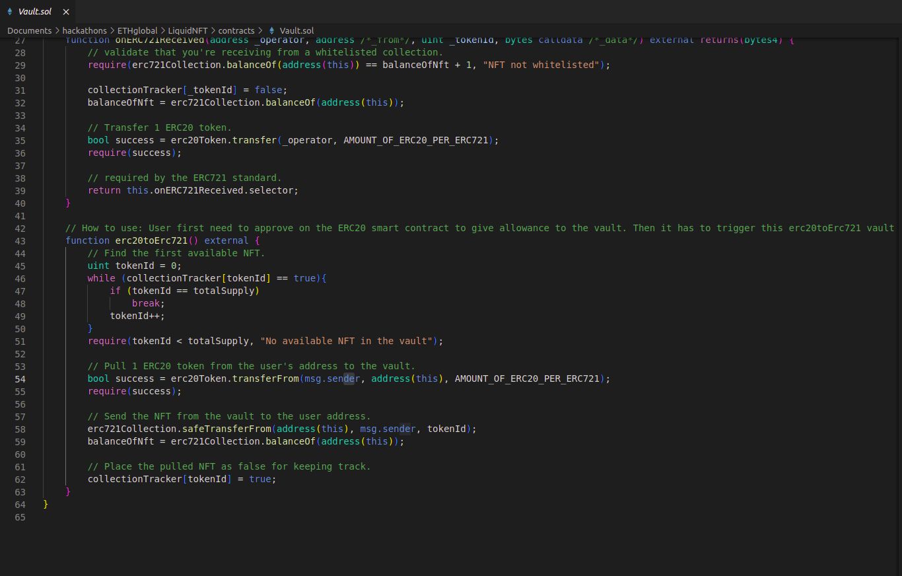Screen dimensions: 902x576
Task: Click "true" on line 62
Action: 260,479
